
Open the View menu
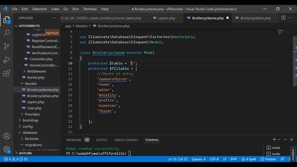pyautogui.click(x=55, y=9)
